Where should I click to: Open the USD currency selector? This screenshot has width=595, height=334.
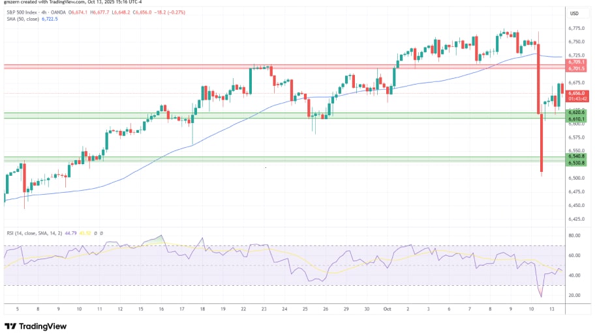coord(575,14)
